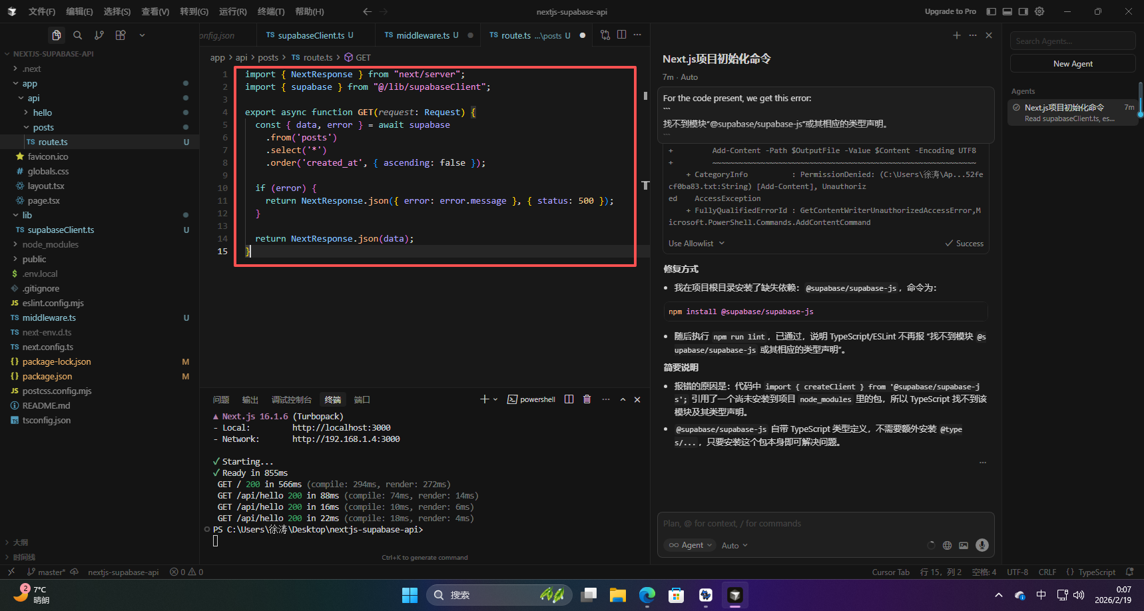Click the master branch status item
This screenshot has width=1144, height=611.
click(46, 572)
